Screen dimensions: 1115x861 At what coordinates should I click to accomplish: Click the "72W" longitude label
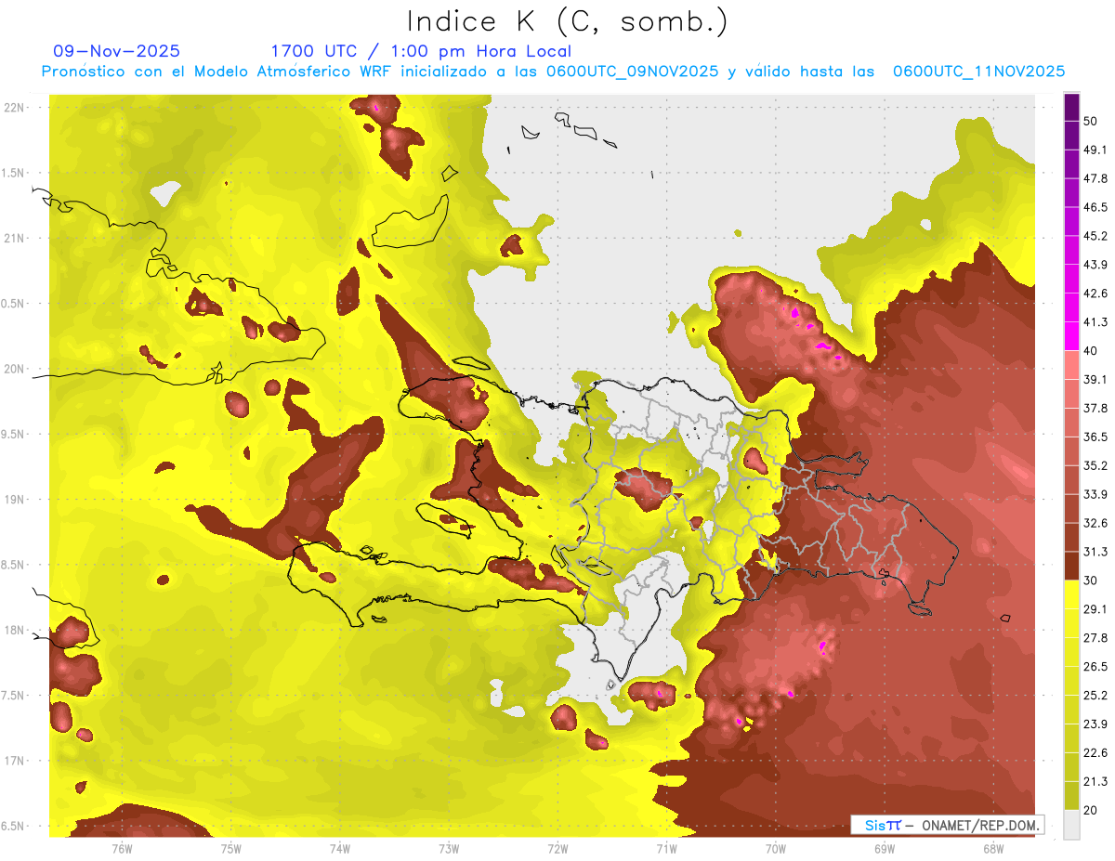[557, 848]
